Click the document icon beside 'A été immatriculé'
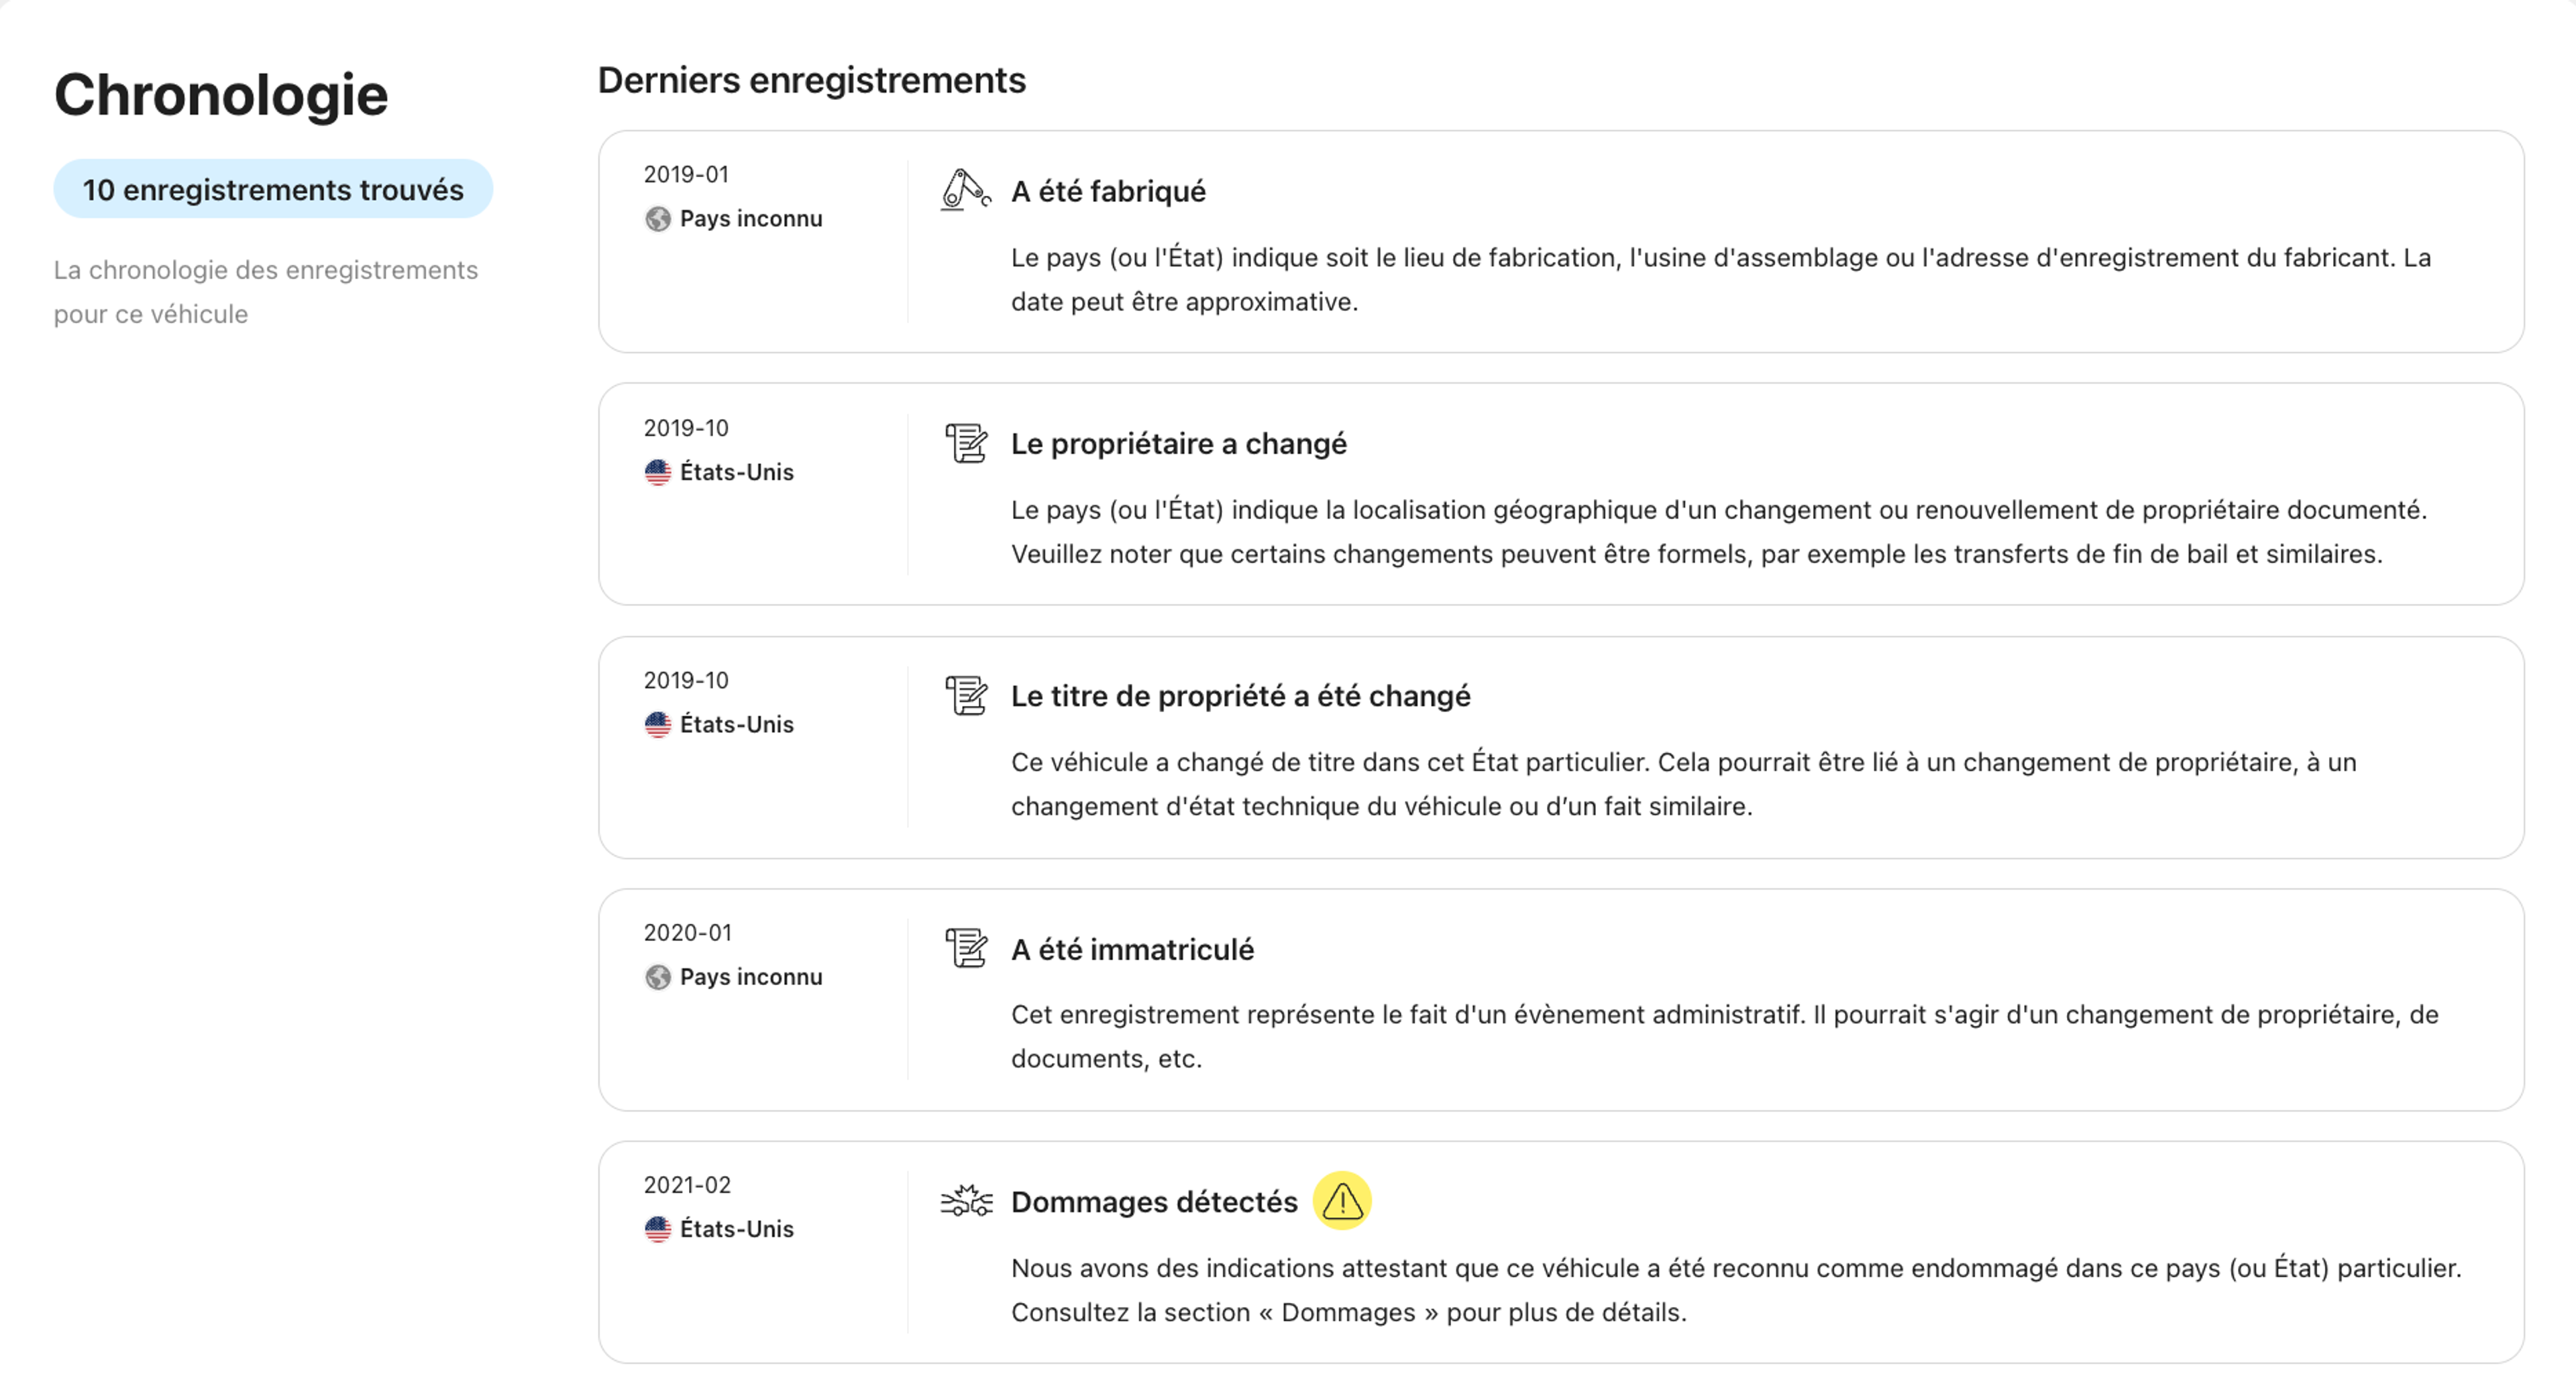 coord(966,948)
